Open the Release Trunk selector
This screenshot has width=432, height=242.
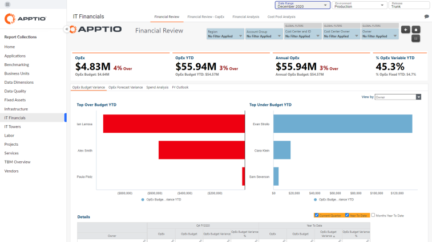(x=410, y=5)
